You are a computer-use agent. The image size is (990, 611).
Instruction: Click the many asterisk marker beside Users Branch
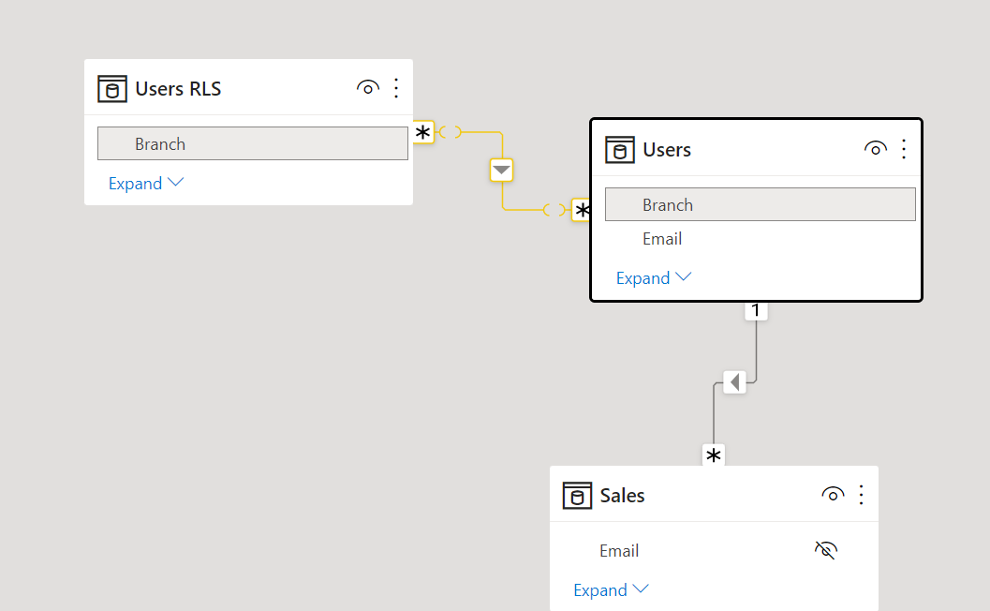pyautogui.click(x=581, y=210)
